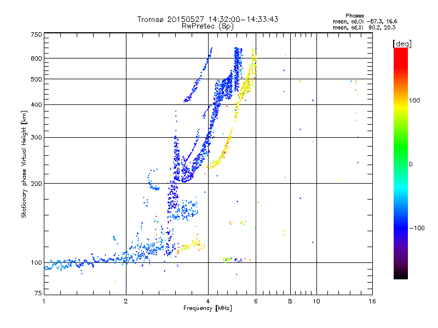438x328 pixels.
Task: Click the y-axis tick label '750'
Action: [x=36, y=34]
